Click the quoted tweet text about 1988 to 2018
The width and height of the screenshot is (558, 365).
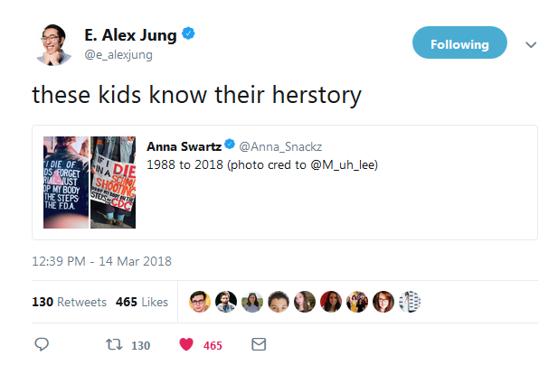pos(262,164)
